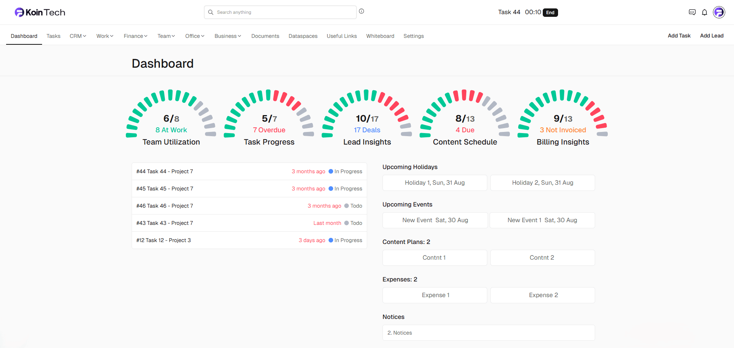
Task: Click the KoinTech logo icon
Action: [x=19, y=12]
